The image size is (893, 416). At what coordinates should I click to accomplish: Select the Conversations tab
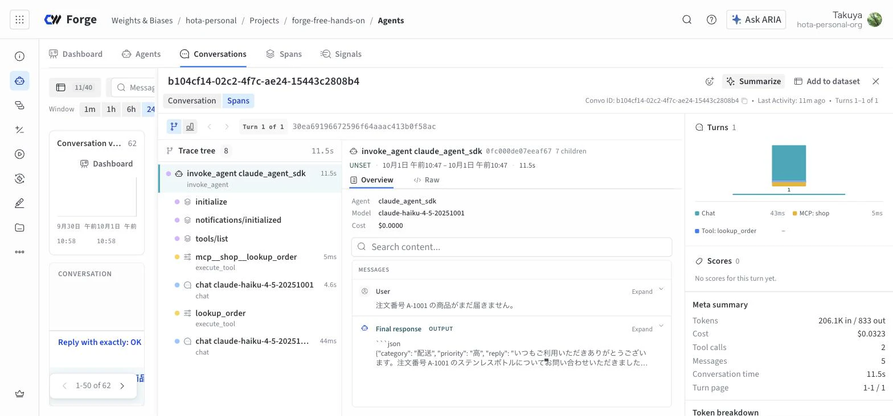[213, 54]
